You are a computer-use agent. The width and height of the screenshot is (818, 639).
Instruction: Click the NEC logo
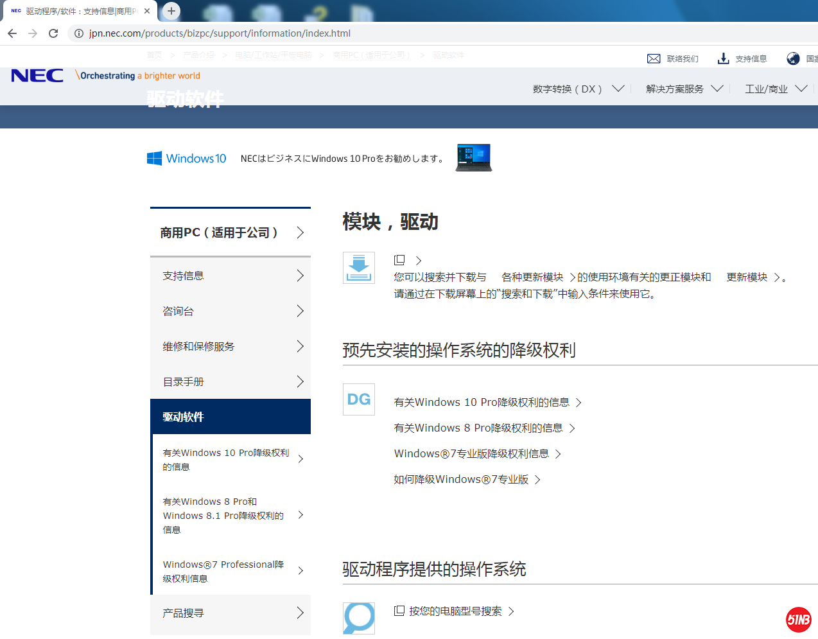(37, 75)
